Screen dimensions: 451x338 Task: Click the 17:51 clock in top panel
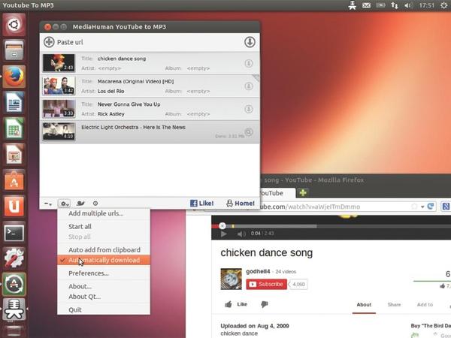pyautogui.click(x=426, y=5)
